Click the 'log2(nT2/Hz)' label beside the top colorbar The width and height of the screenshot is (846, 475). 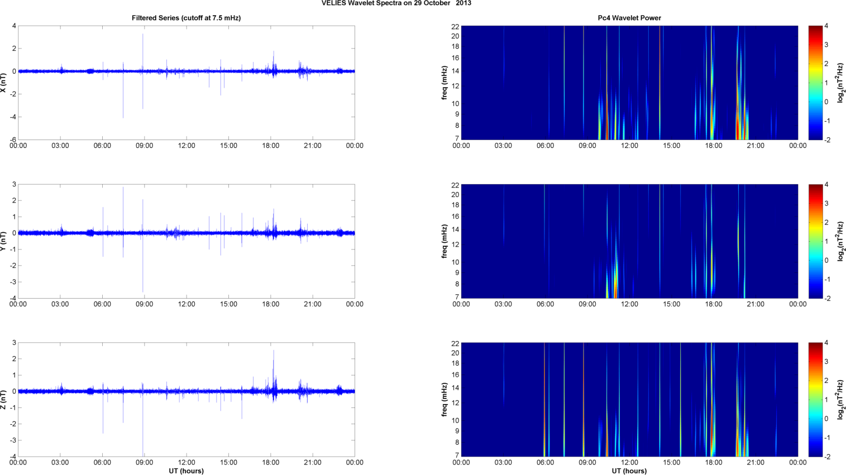click(840, 83)
